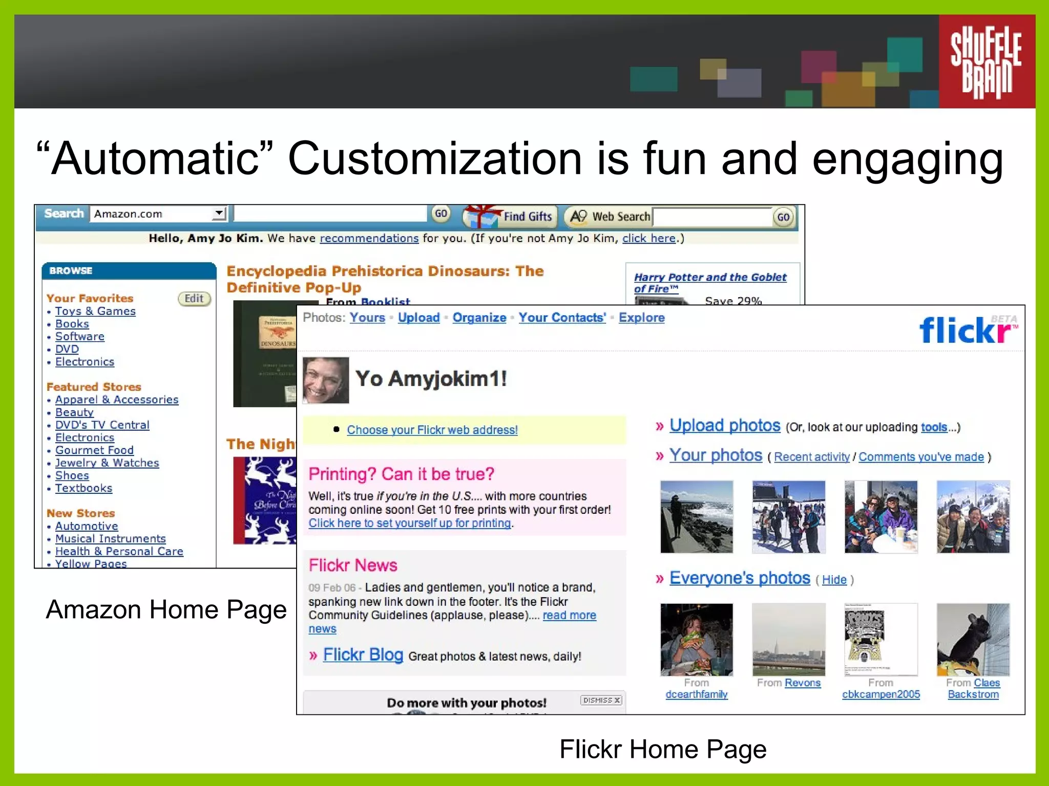
Task: Open the Textbooks store link
Action: [84, 488]
